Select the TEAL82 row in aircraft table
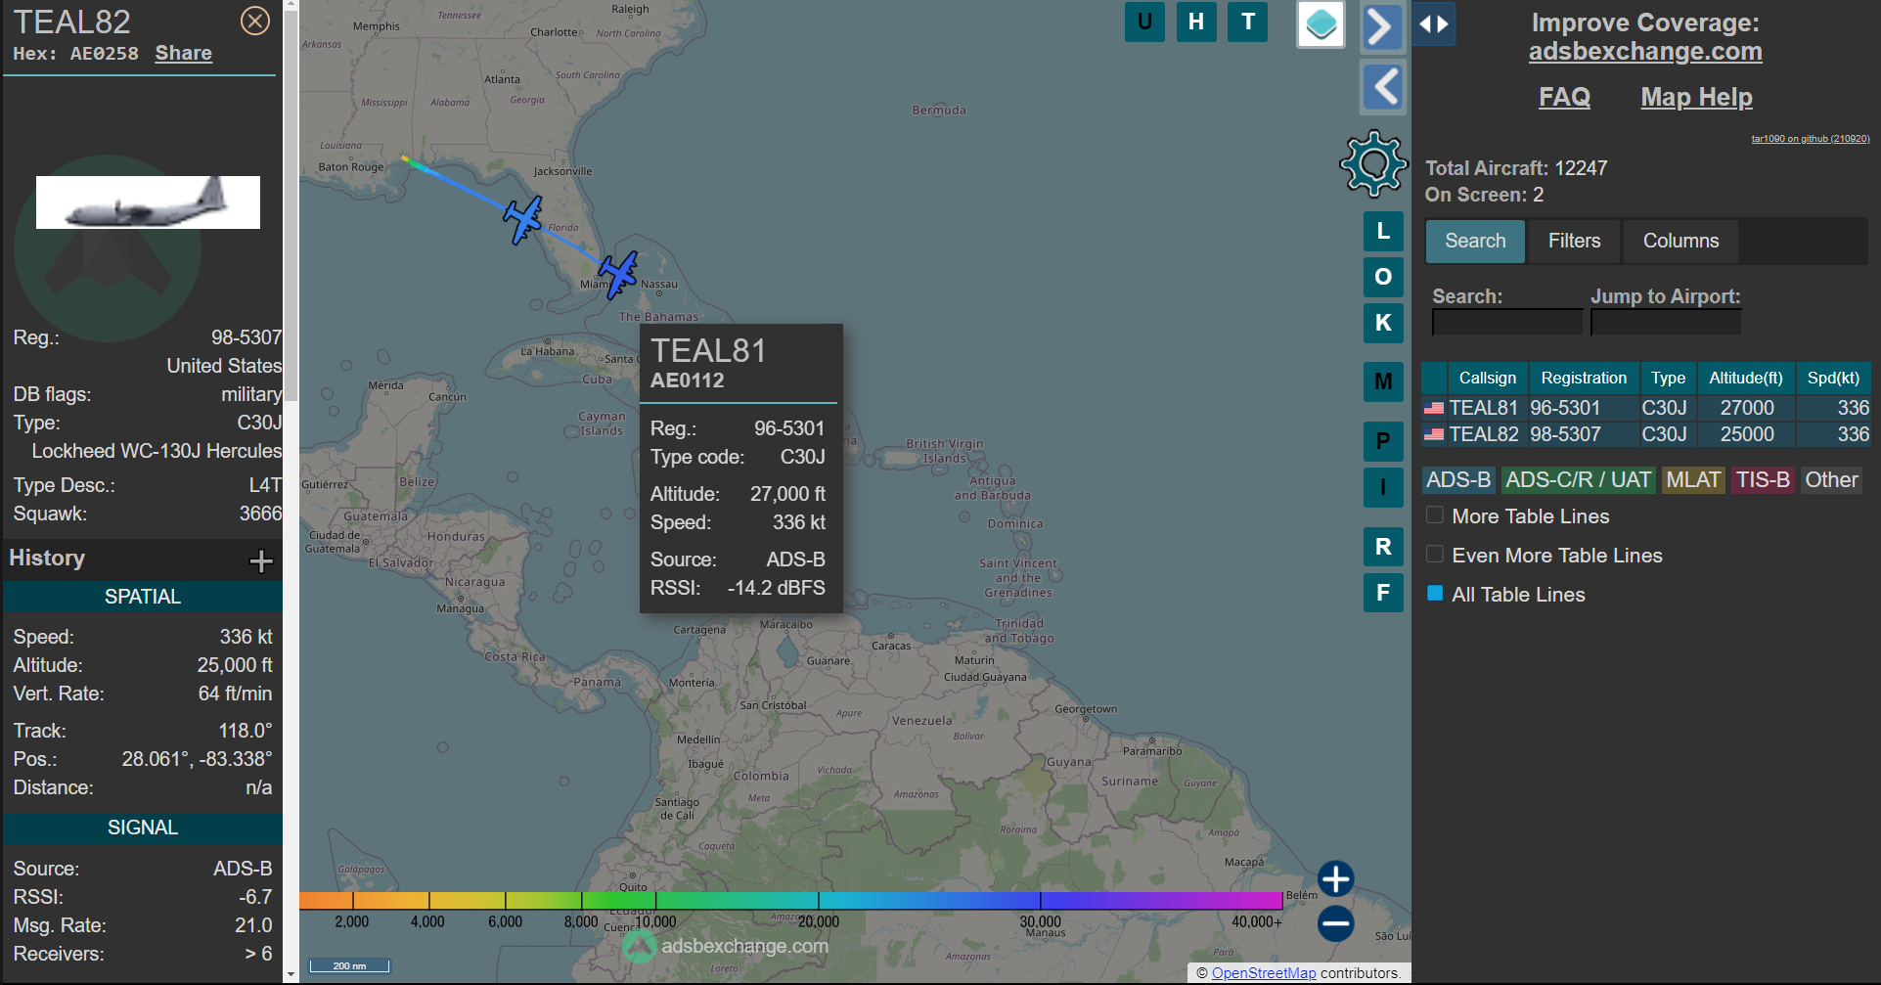This screenshot has height=985, width=1881. 1646,434
